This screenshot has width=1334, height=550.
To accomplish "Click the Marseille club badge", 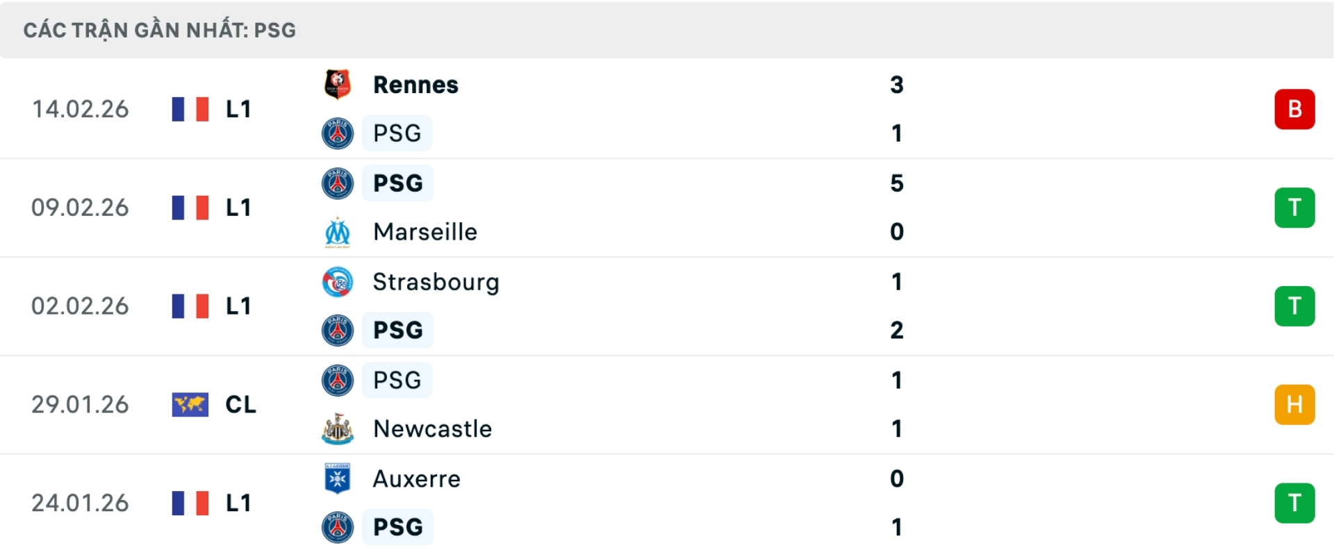I will 338,232.
